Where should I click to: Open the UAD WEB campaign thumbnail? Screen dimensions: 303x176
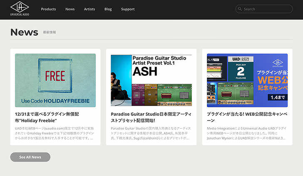point(247,80)
